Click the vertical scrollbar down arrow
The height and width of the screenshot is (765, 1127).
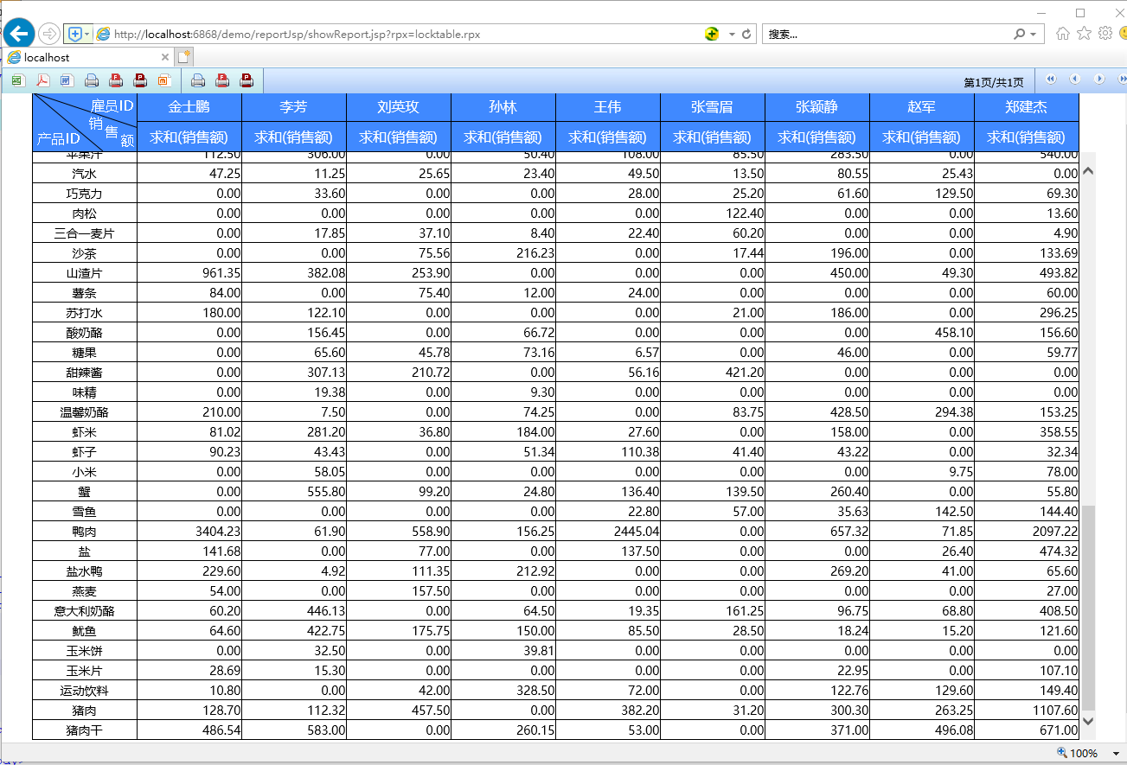pos(1088,720)
